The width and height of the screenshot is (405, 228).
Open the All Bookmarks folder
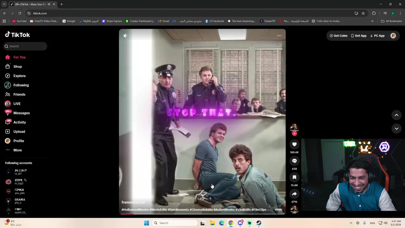click(391, 21)
